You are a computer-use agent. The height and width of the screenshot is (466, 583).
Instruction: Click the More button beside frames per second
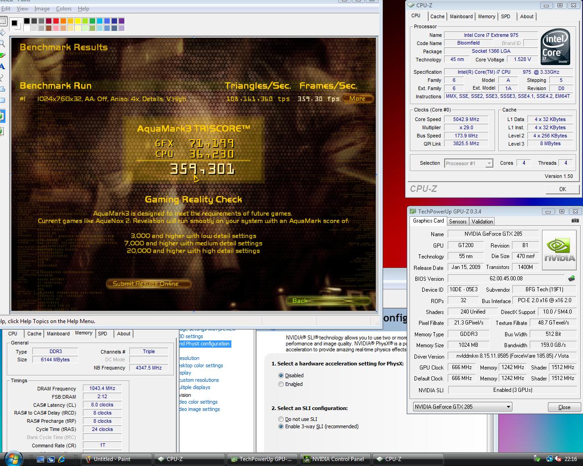(358, 99)
